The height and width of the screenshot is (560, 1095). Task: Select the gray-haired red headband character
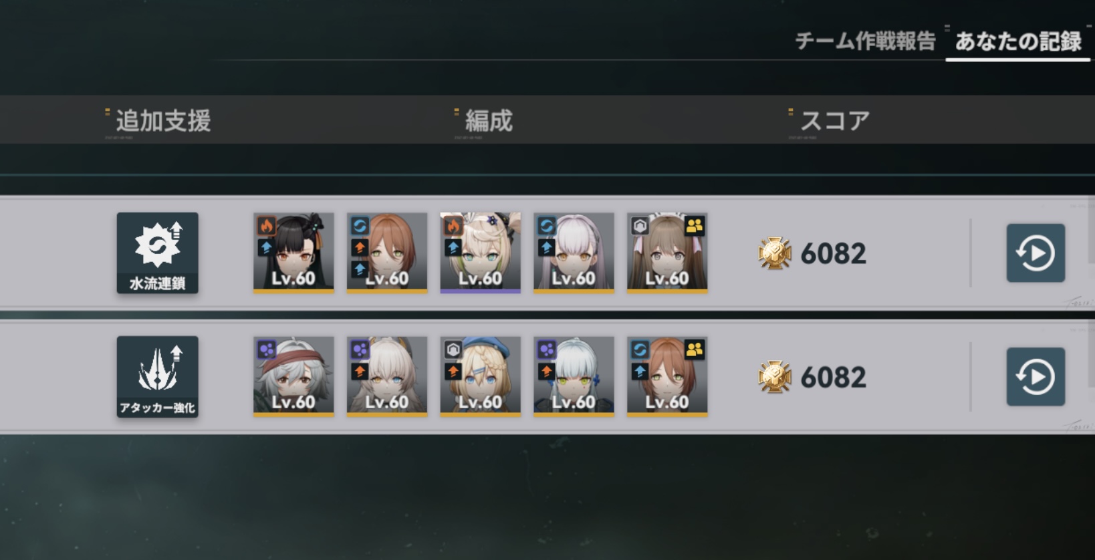click(293, 376)
